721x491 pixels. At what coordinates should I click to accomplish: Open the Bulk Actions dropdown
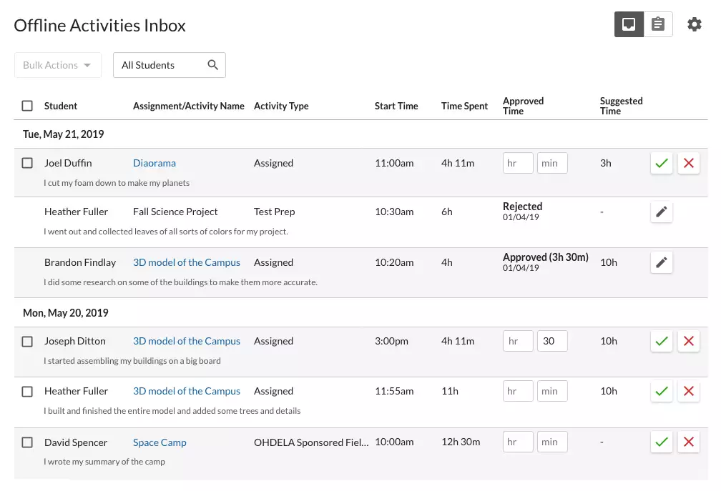[57, 65]
